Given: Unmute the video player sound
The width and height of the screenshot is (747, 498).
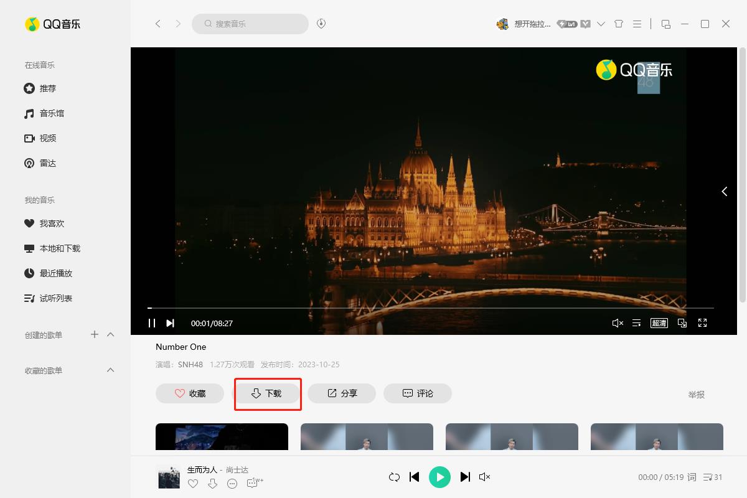Looking at the screenshot, I should pos(618,322).
